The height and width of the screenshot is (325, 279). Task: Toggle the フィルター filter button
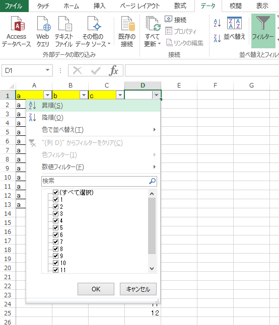point(263,31)
